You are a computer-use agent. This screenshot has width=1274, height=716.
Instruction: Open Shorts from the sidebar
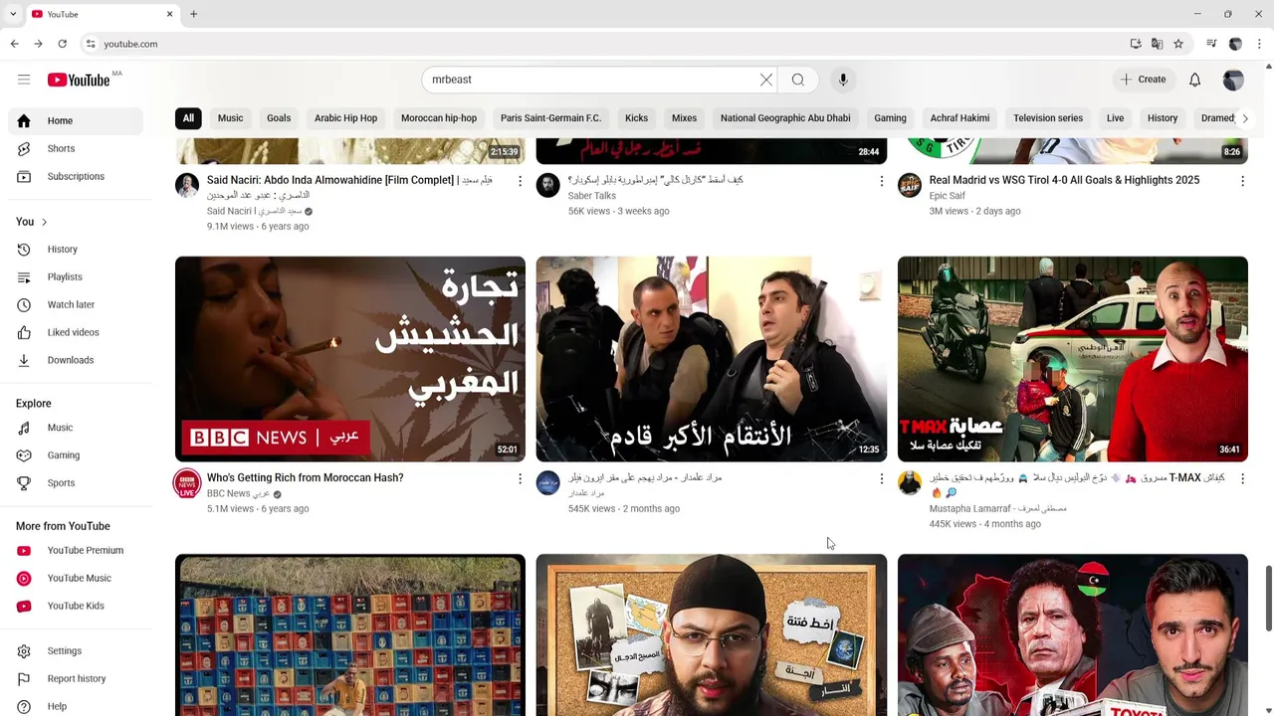(x=76, y=148)
